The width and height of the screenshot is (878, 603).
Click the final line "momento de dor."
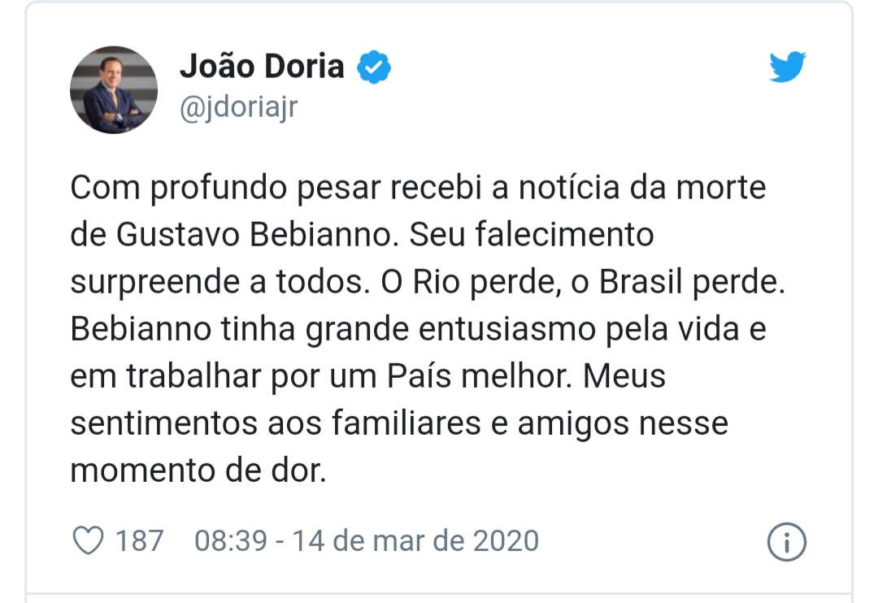point(198,471)
